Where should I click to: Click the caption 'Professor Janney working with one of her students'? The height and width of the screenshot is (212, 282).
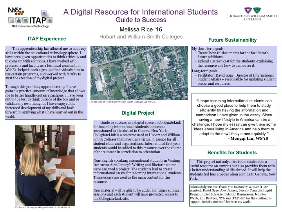[x=43, y=207]
